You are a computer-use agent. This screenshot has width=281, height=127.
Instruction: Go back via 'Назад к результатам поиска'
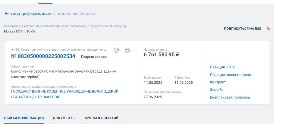32,14
